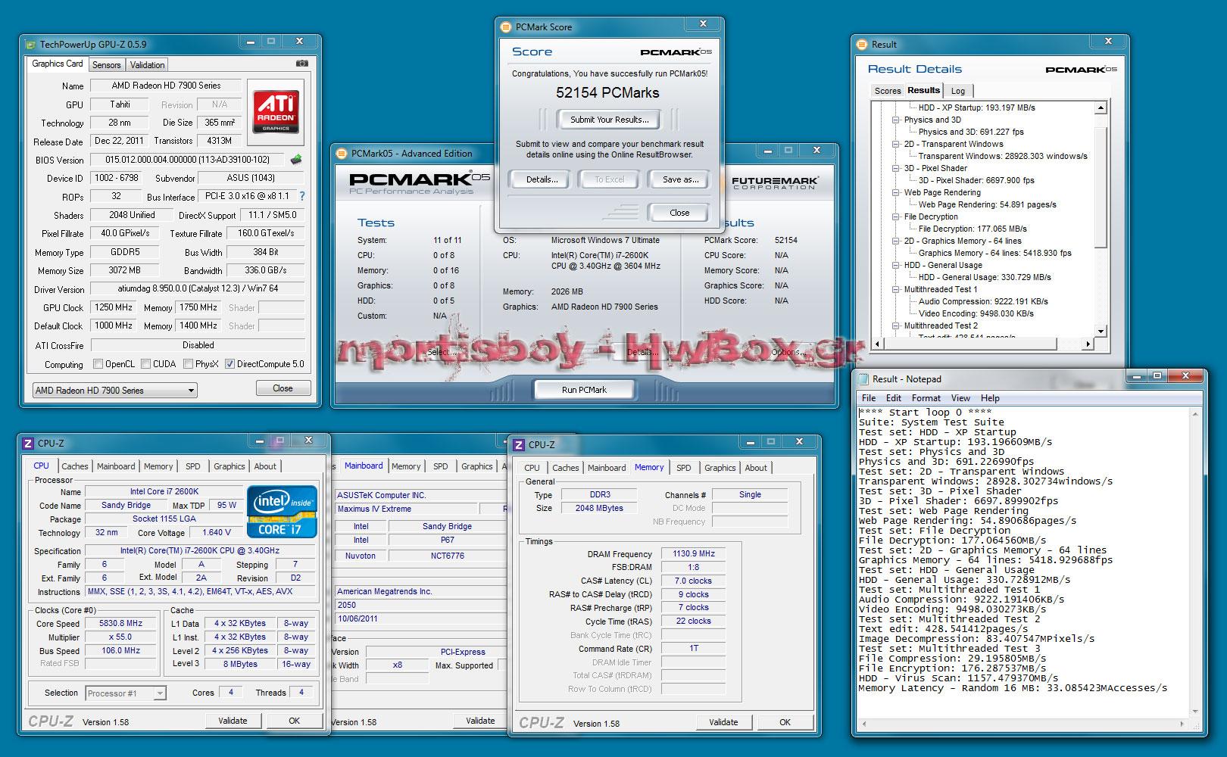The height and width of the screenshot is (757, 1227).
Task: Click the Notepad title bar icon
Action: (x=863, y=379)
